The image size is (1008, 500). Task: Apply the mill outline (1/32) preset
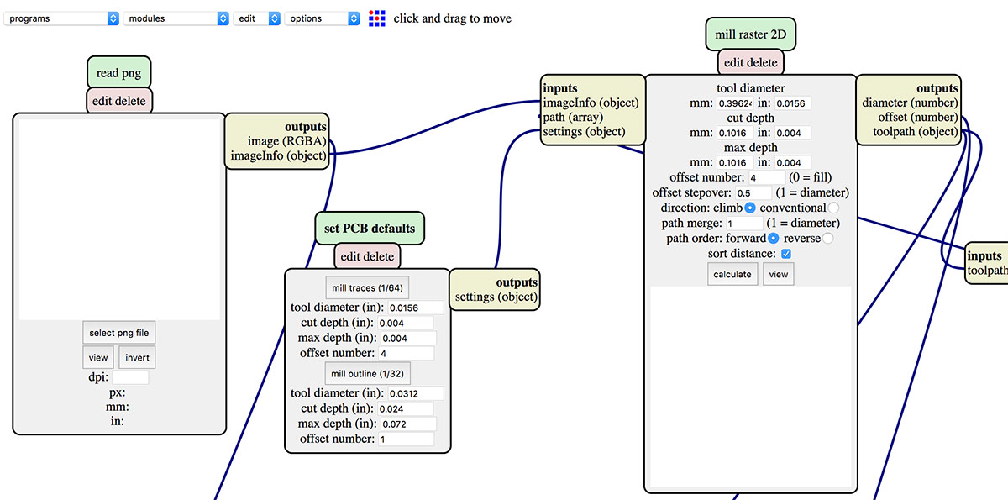coord(367,373)
